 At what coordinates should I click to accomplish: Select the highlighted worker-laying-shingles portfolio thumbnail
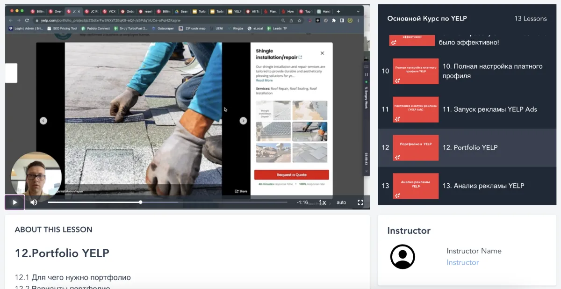pyautogui.click(x=310, y=131)
